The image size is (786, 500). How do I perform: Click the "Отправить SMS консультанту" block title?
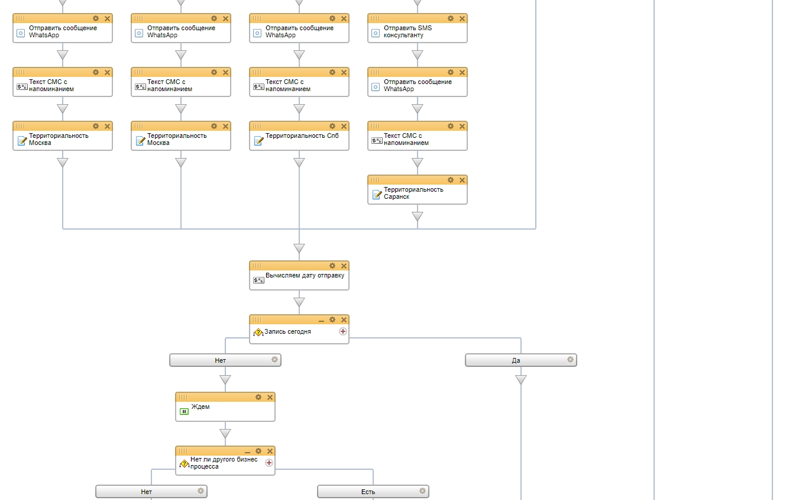407,31
